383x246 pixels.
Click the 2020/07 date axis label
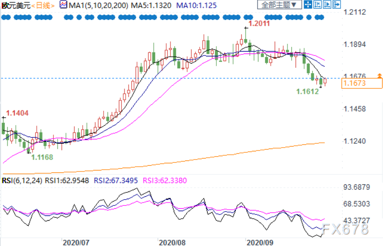point(76,242)
